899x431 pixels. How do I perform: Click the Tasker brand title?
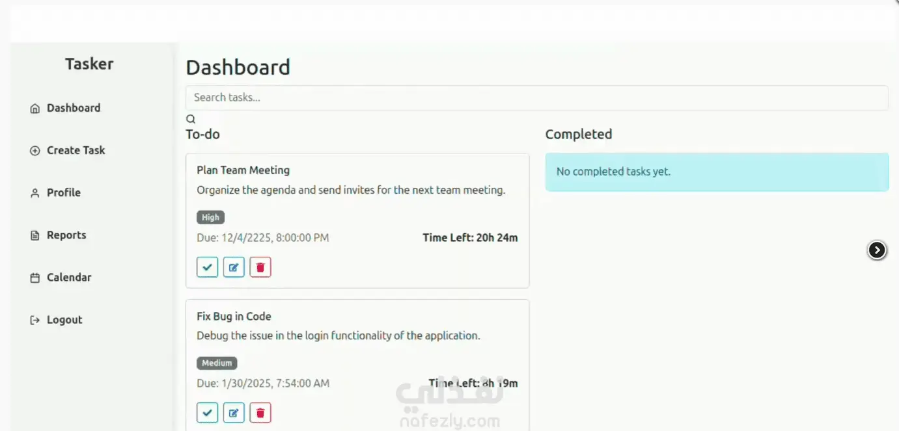coord(89,64)
